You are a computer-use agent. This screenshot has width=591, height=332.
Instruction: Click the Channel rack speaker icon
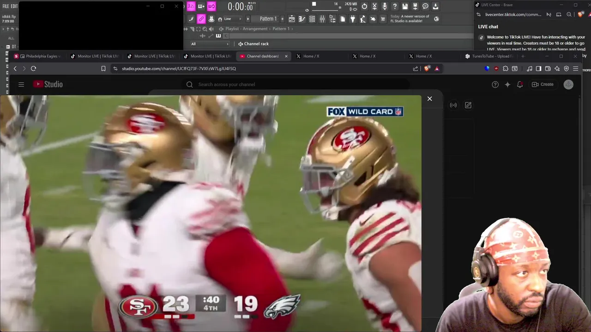pyautogui.click(x=241, y=44)
